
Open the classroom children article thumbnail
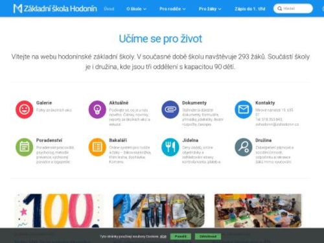tap(258, 211)
